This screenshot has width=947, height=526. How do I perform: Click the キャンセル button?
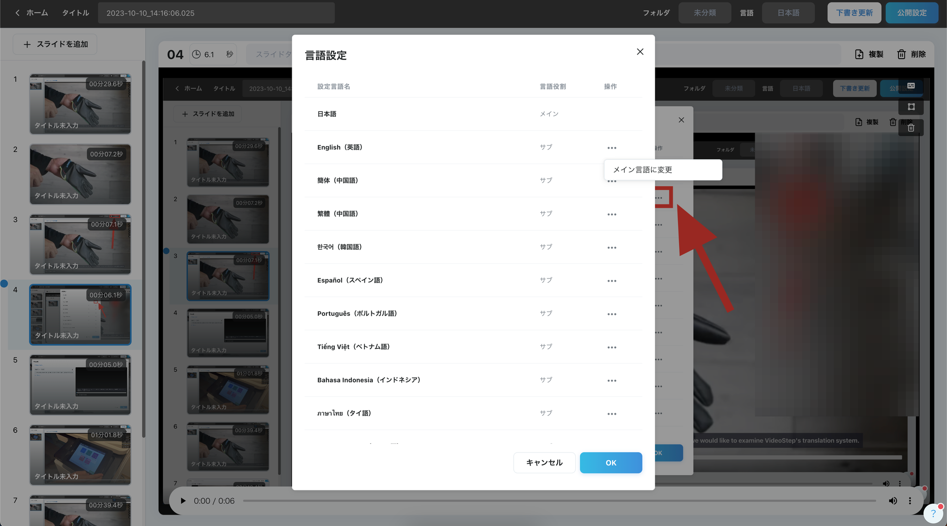click(x=544, y=463)
